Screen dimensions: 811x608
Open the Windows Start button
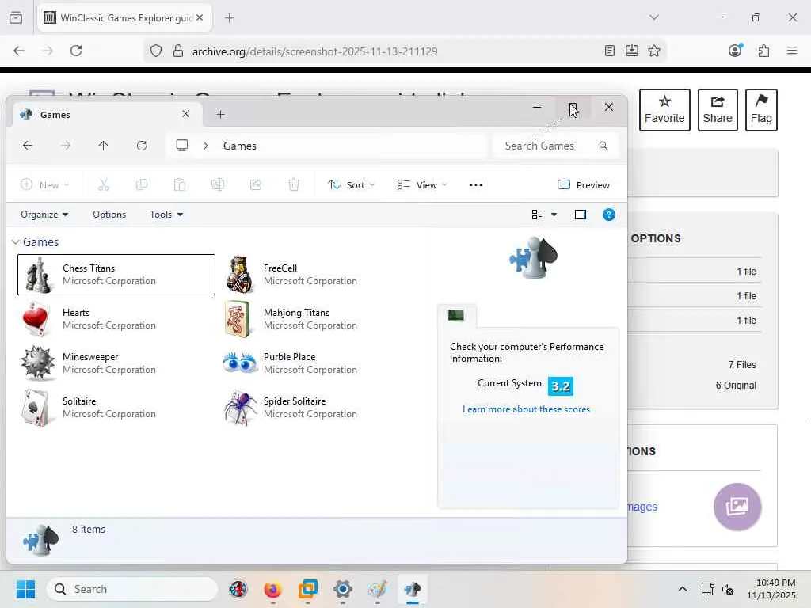click(x=25, y=589)
